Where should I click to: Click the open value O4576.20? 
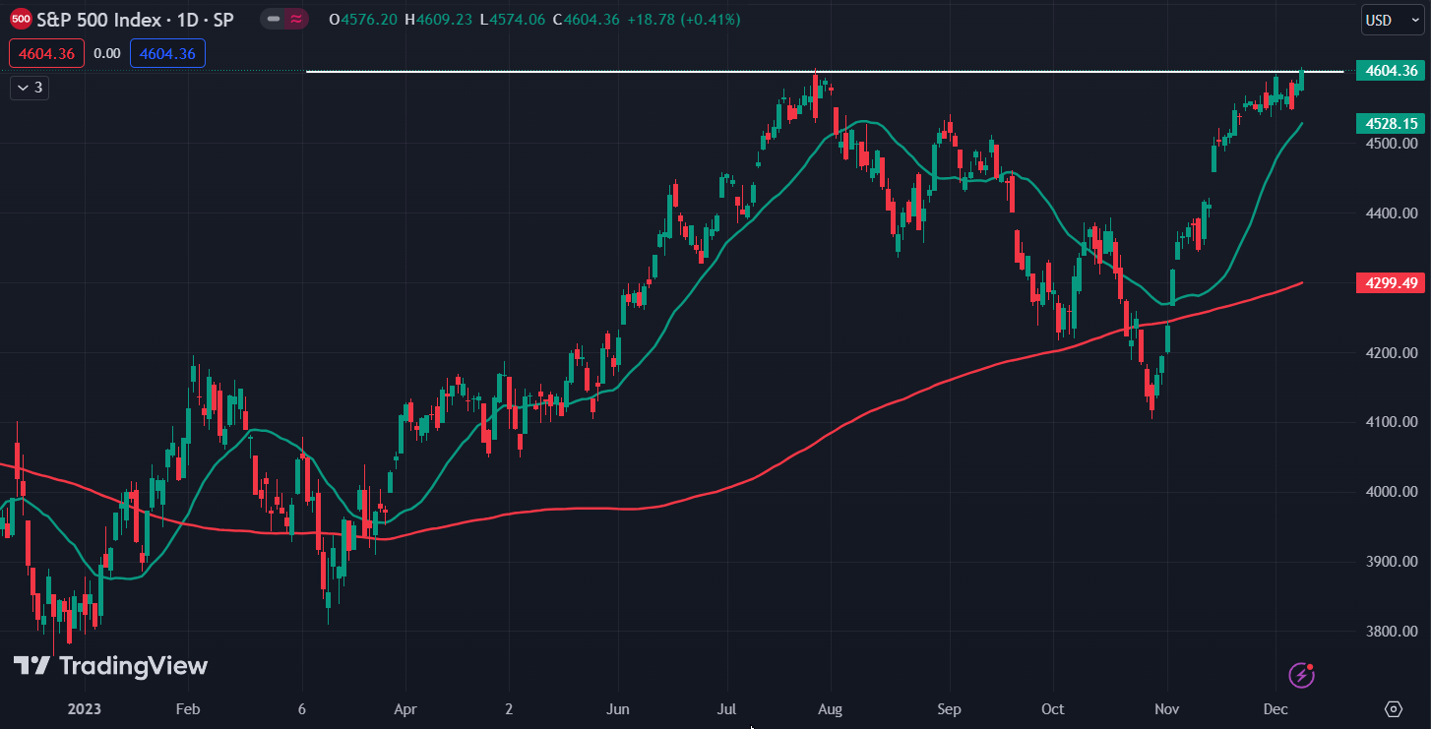363,20
